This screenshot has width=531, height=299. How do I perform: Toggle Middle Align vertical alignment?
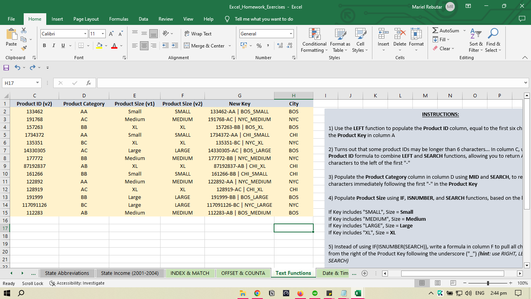[144, 34]
